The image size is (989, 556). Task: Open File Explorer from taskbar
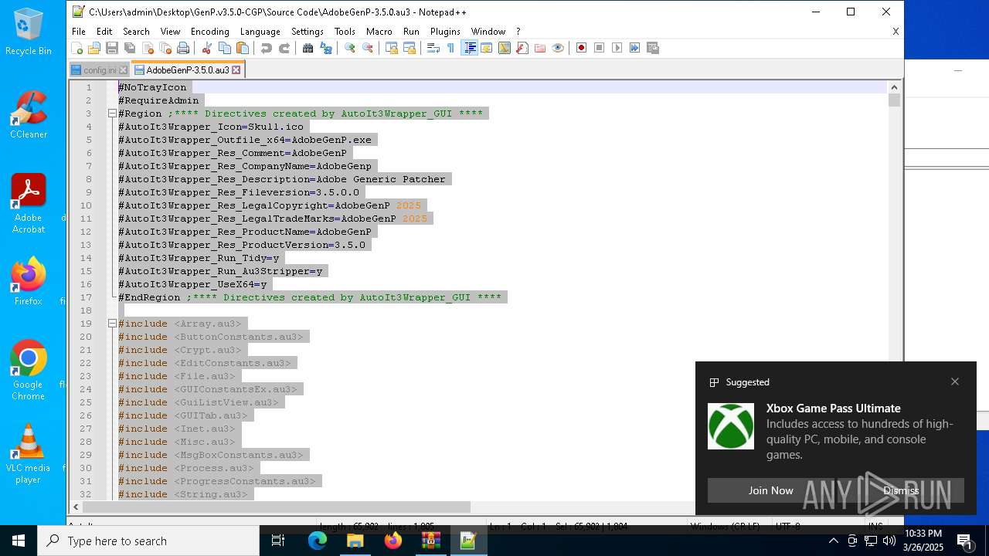click(355, 541)
